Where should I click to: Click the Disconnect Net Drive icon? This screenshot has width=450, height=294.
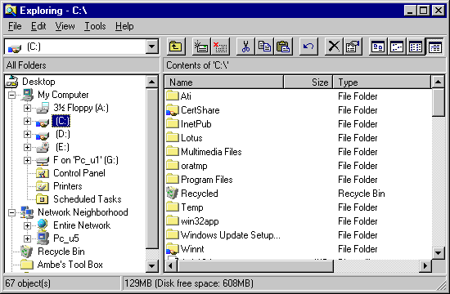(x=220, y=47)
